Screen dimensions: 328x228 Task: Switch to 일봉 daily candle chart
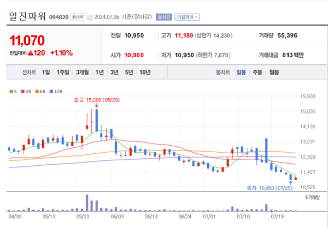tap(241, 73)
